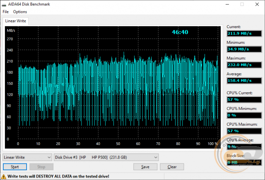Open the Options menu
This screenshot has height=180, width=265.
[20, 12]
